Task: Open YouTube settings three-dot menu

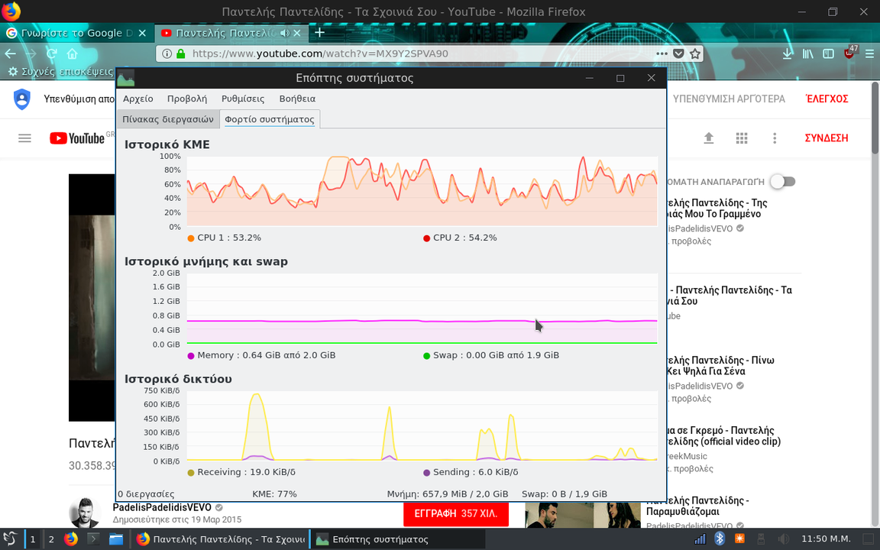Action: 775,138
